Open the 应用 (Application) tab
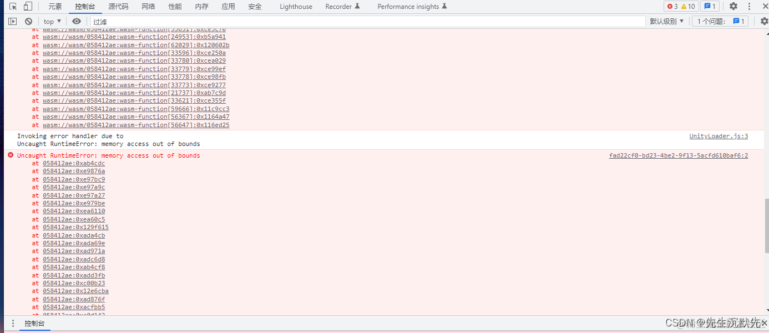The image size is (769, 333). click(x=228, y=7)
